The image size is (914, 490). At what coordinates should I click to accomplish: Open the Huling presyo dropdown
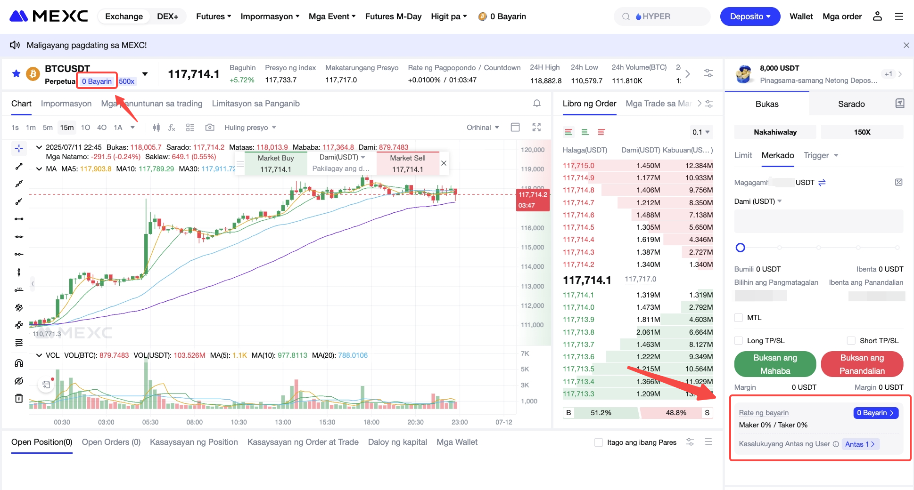coord(250,128)
